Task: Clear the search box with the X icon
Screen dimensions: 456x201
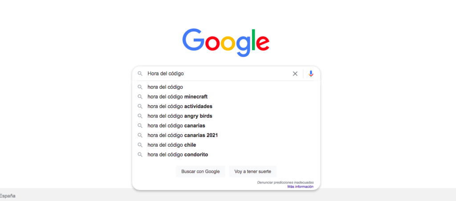Action: pyautogui.click(x=295, y=74)
